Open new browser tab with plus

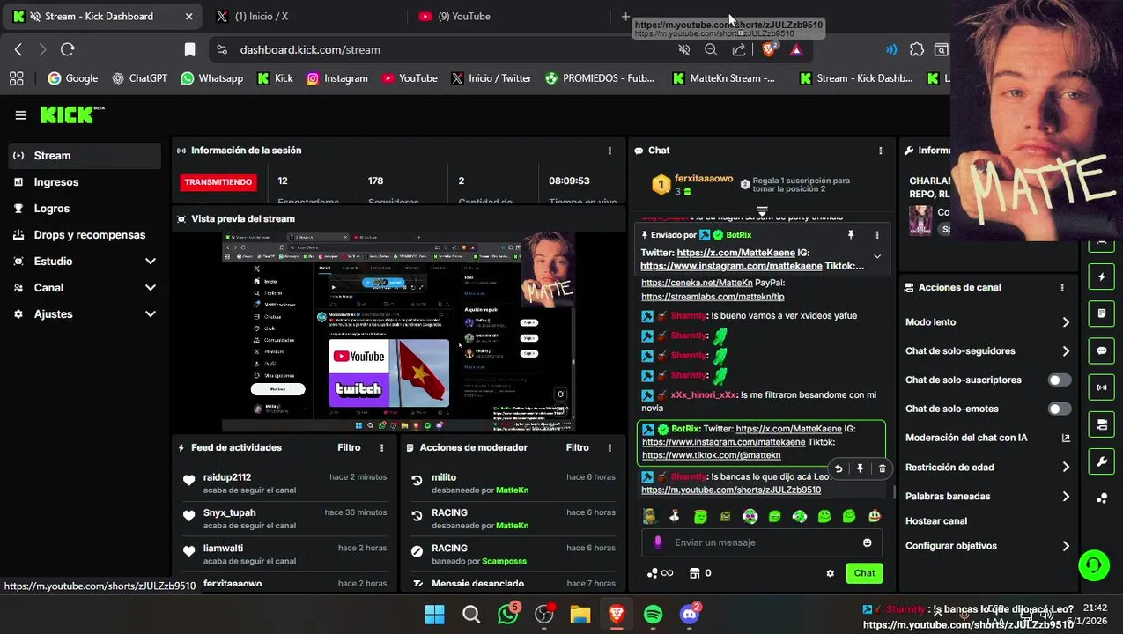[625, 17]
